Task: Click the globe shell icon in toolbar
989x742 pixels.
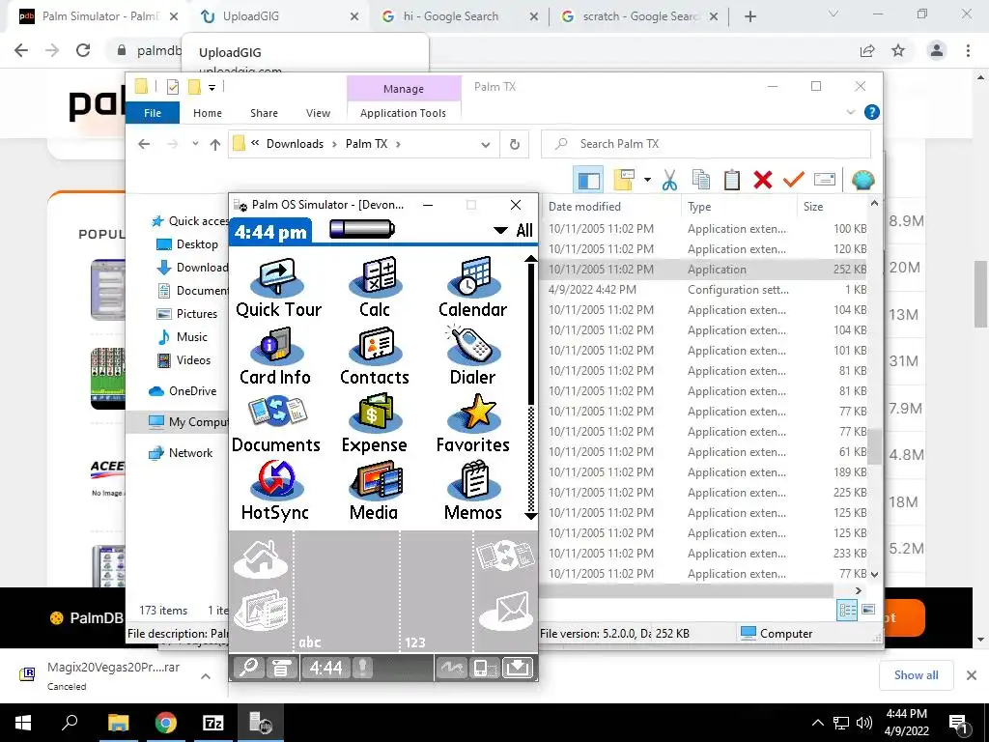Action: tap(862, 181)
